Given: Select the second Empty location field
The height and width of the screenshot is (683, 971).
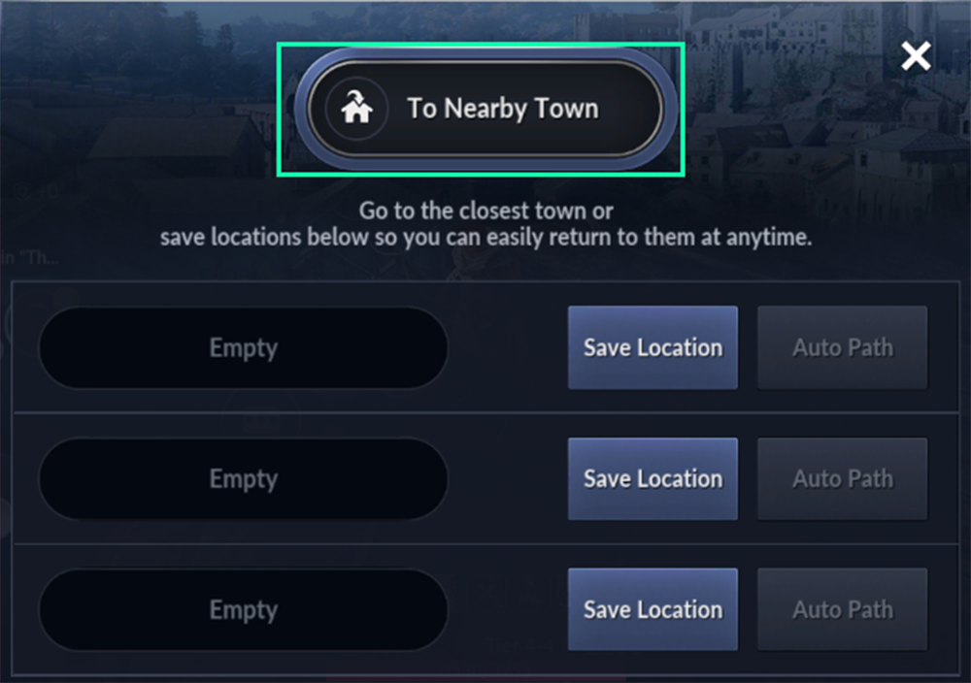Looking at the screenshot, I should click(x=244, y=479).
